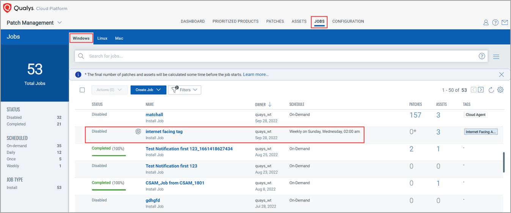The width and height of the screenshot is (511, 213).
Task: Click the Internet Facing A... tag
Action: coord(481,132)
